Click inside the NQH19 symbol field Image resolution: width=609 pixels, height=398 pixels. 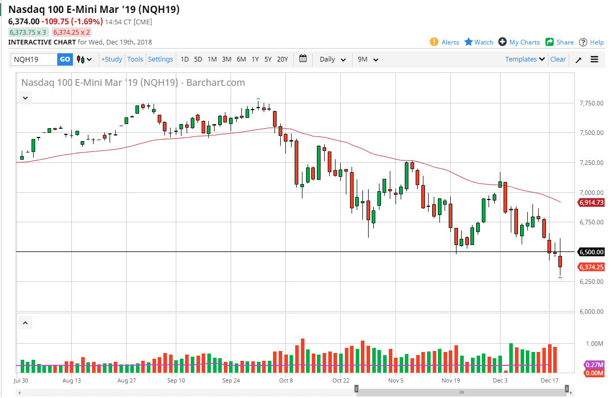click(34, 59)
